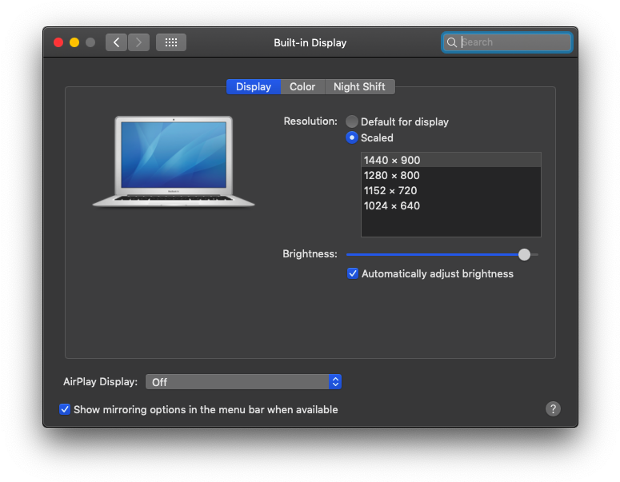Click into the Search field
The height and width of the screenshot is (482, 620).
pos(514,42)
